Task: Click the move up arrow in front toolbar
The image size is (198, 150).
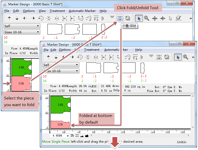Action: click(x=48, y=57)
